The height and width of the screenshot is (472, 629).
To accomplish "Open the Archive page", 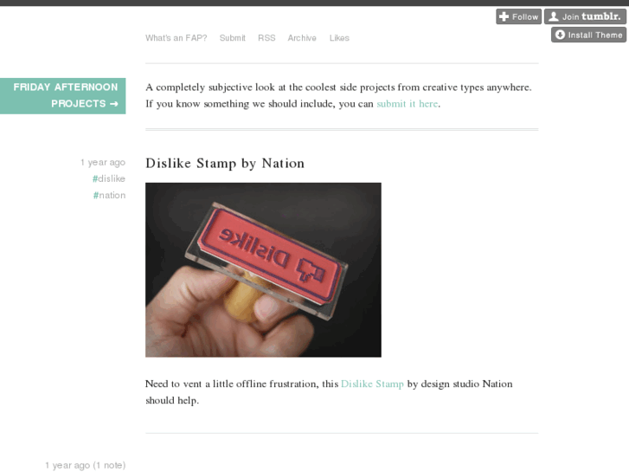I will pyautogui.click(x=302, y=38).
